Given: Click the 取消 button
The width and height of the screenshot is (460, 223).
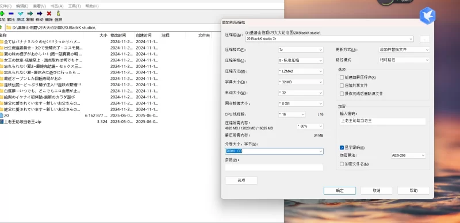Looking at the screenshot, I should [x=377, y=191].
